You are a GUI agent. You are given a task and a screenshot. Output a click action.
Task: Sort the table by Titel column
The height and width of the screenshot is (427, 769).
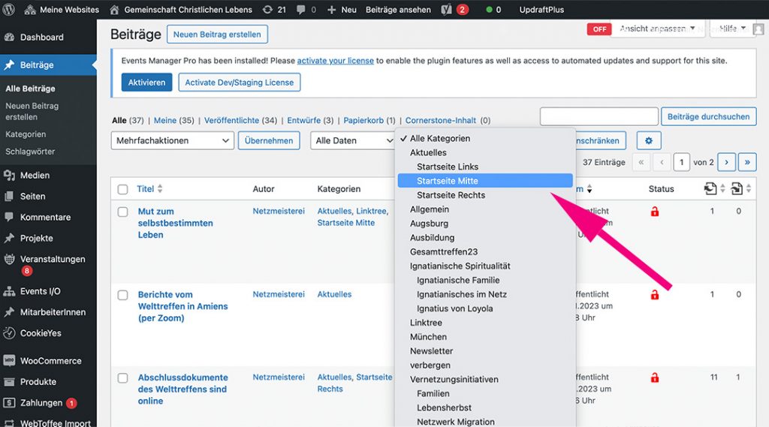[145, 189]
